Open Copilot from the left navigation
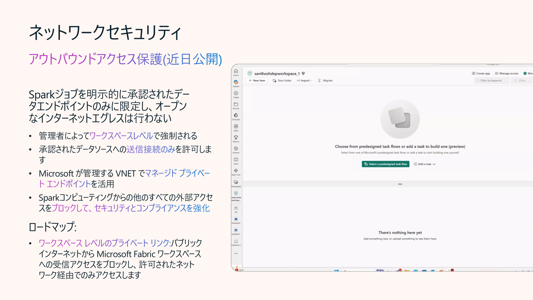 [x=236, y=83]
